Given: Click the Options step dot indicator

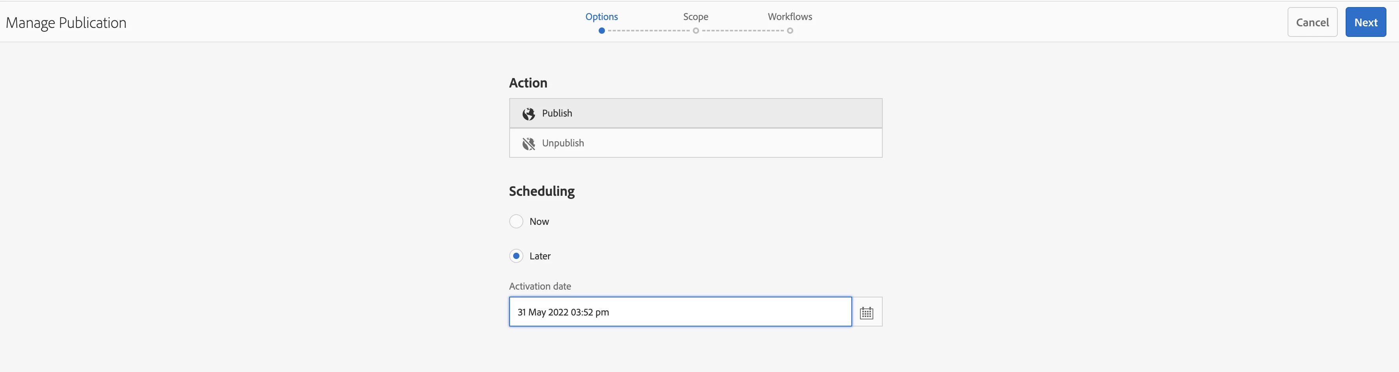Looking at the screenshot, I should [x=602, y=31].
